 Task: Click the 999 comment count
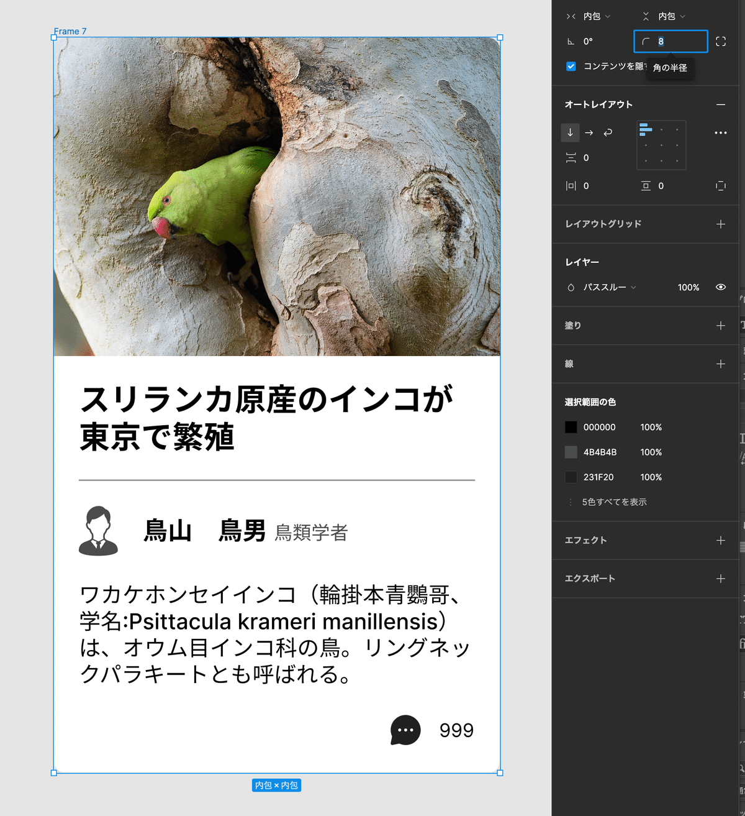pyautogui.click(x=456, y=730)
